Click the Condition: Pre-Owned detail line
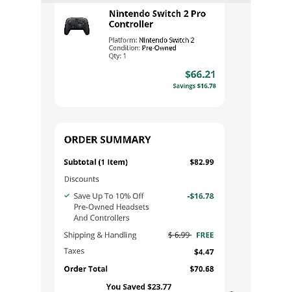Screen dimensions: 292x292 coord(142,48)
